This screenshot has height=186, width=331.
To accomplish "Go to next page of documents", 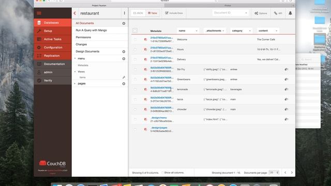I will (x=292, y=173).
